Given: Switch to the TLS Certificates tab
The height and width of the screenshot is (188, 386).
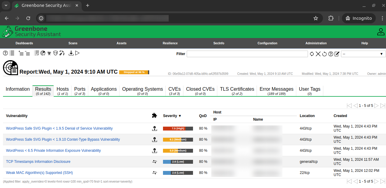Looking at the screenshot, I should [237, 91].
